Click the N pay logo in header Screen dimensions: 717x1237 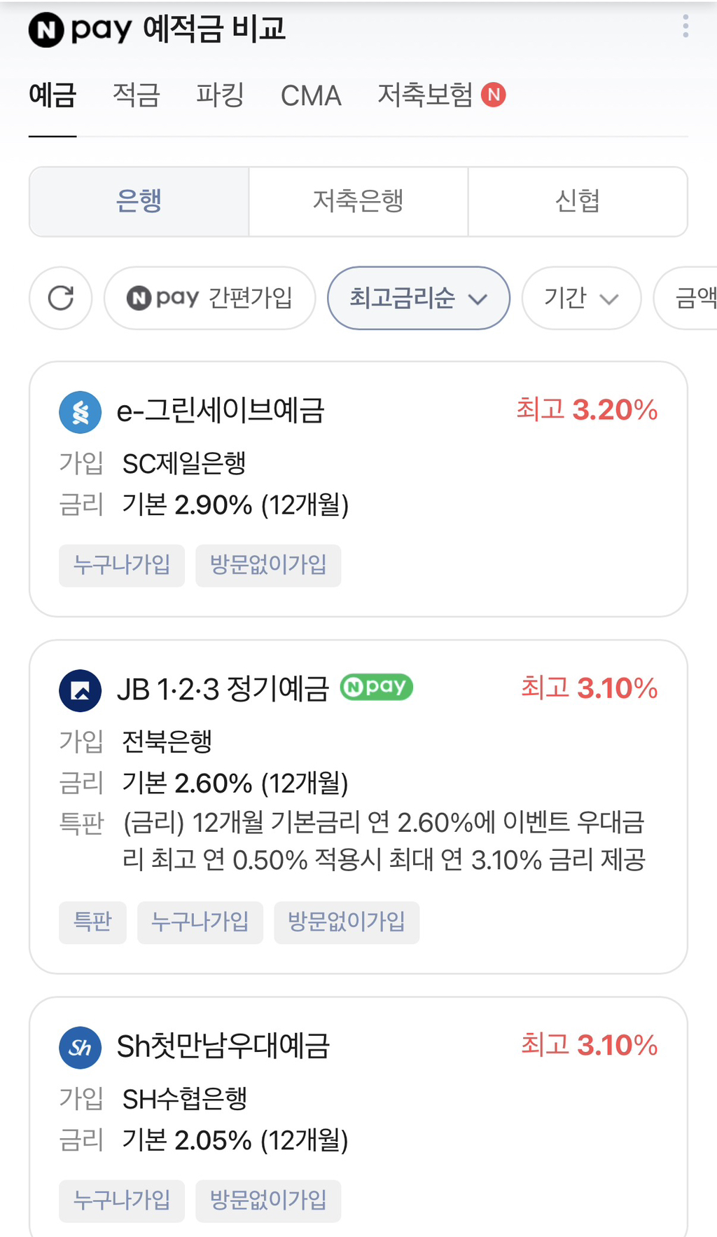(x=81, y=29)
